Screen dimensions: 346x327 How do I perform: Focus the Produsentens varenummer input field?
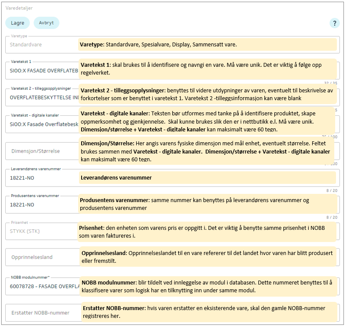point(42,205)
